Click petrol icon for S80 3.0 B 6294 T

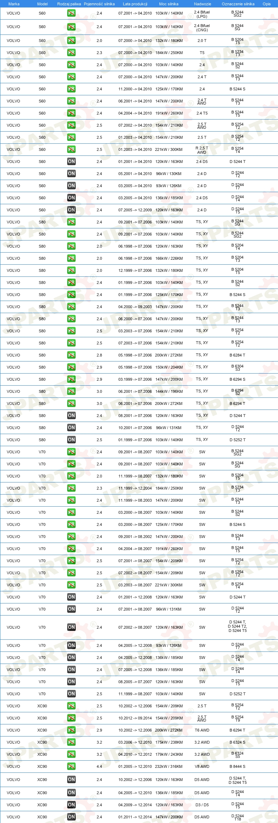71,403
